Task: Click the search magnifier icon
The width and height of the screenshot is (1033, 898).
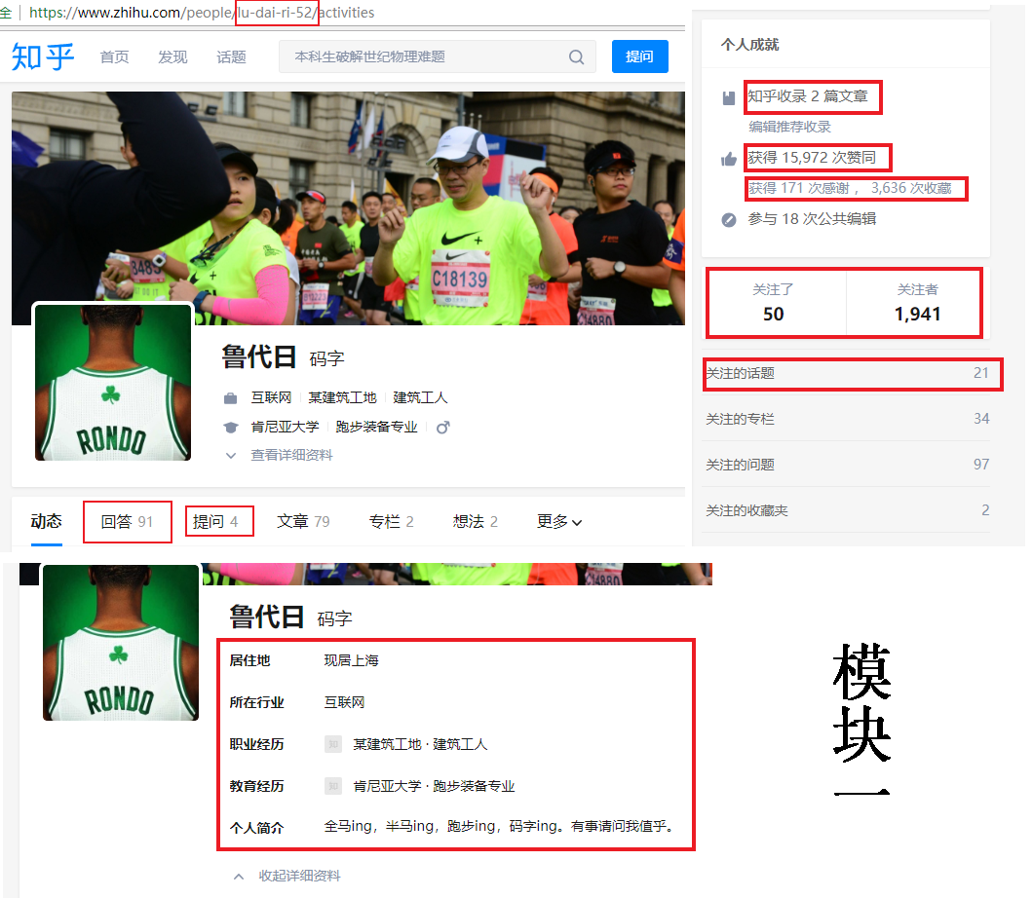Action: click(576, 56)
